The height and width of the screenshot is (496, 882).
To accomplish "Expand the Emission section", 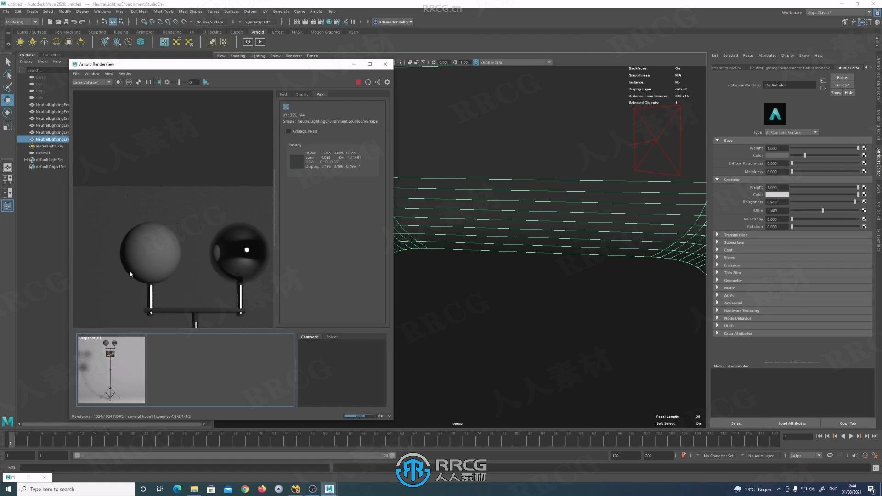I will click(717, 265).
